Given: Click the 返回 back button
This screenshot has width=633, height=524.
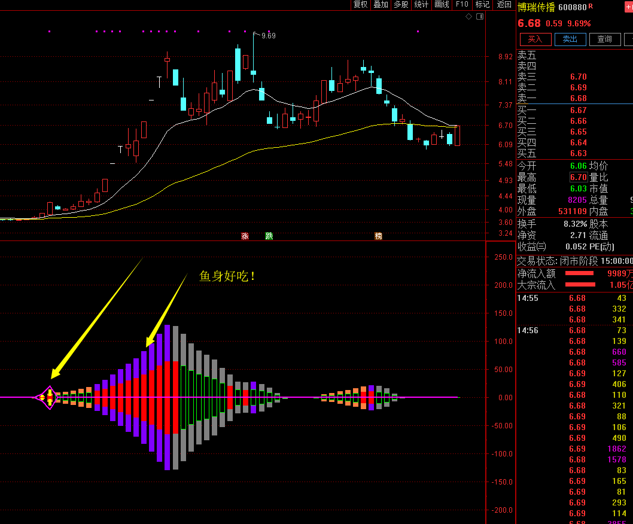Looking at the screenshot, I should point(504,5).
